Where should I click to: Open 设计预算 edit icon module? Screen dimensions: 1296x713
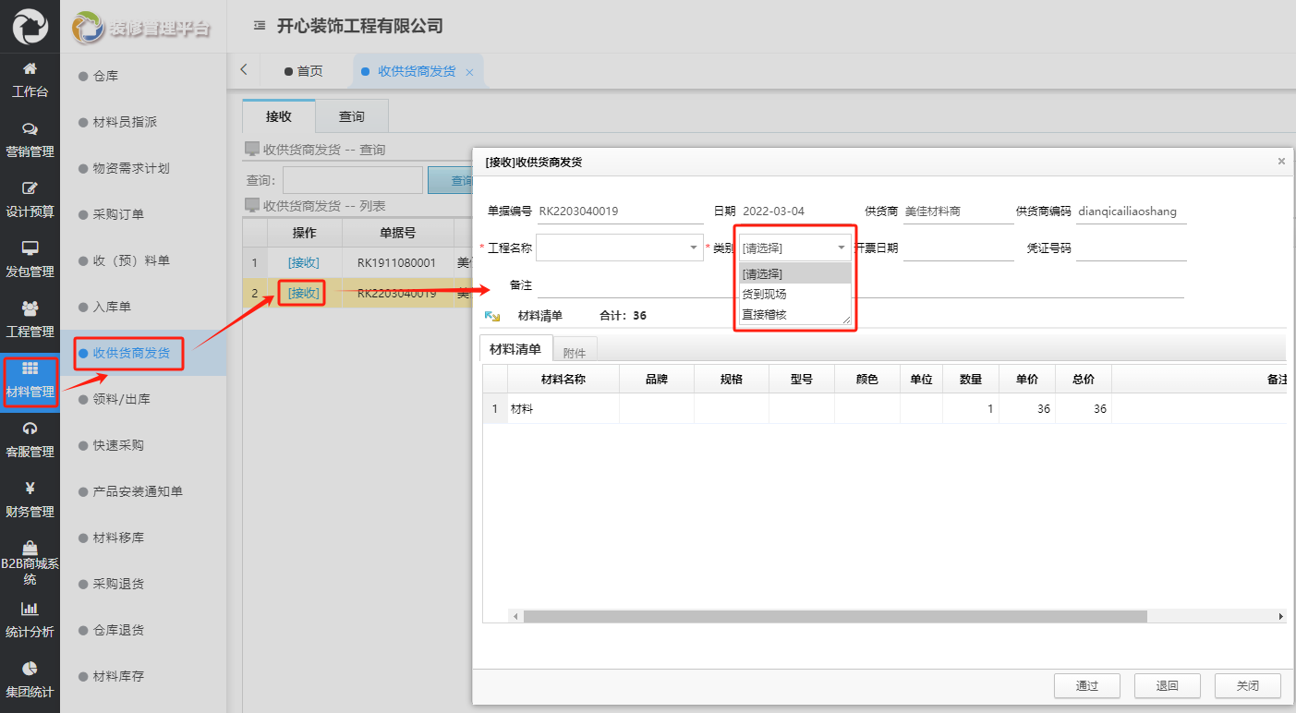click(x=30, y=188)
